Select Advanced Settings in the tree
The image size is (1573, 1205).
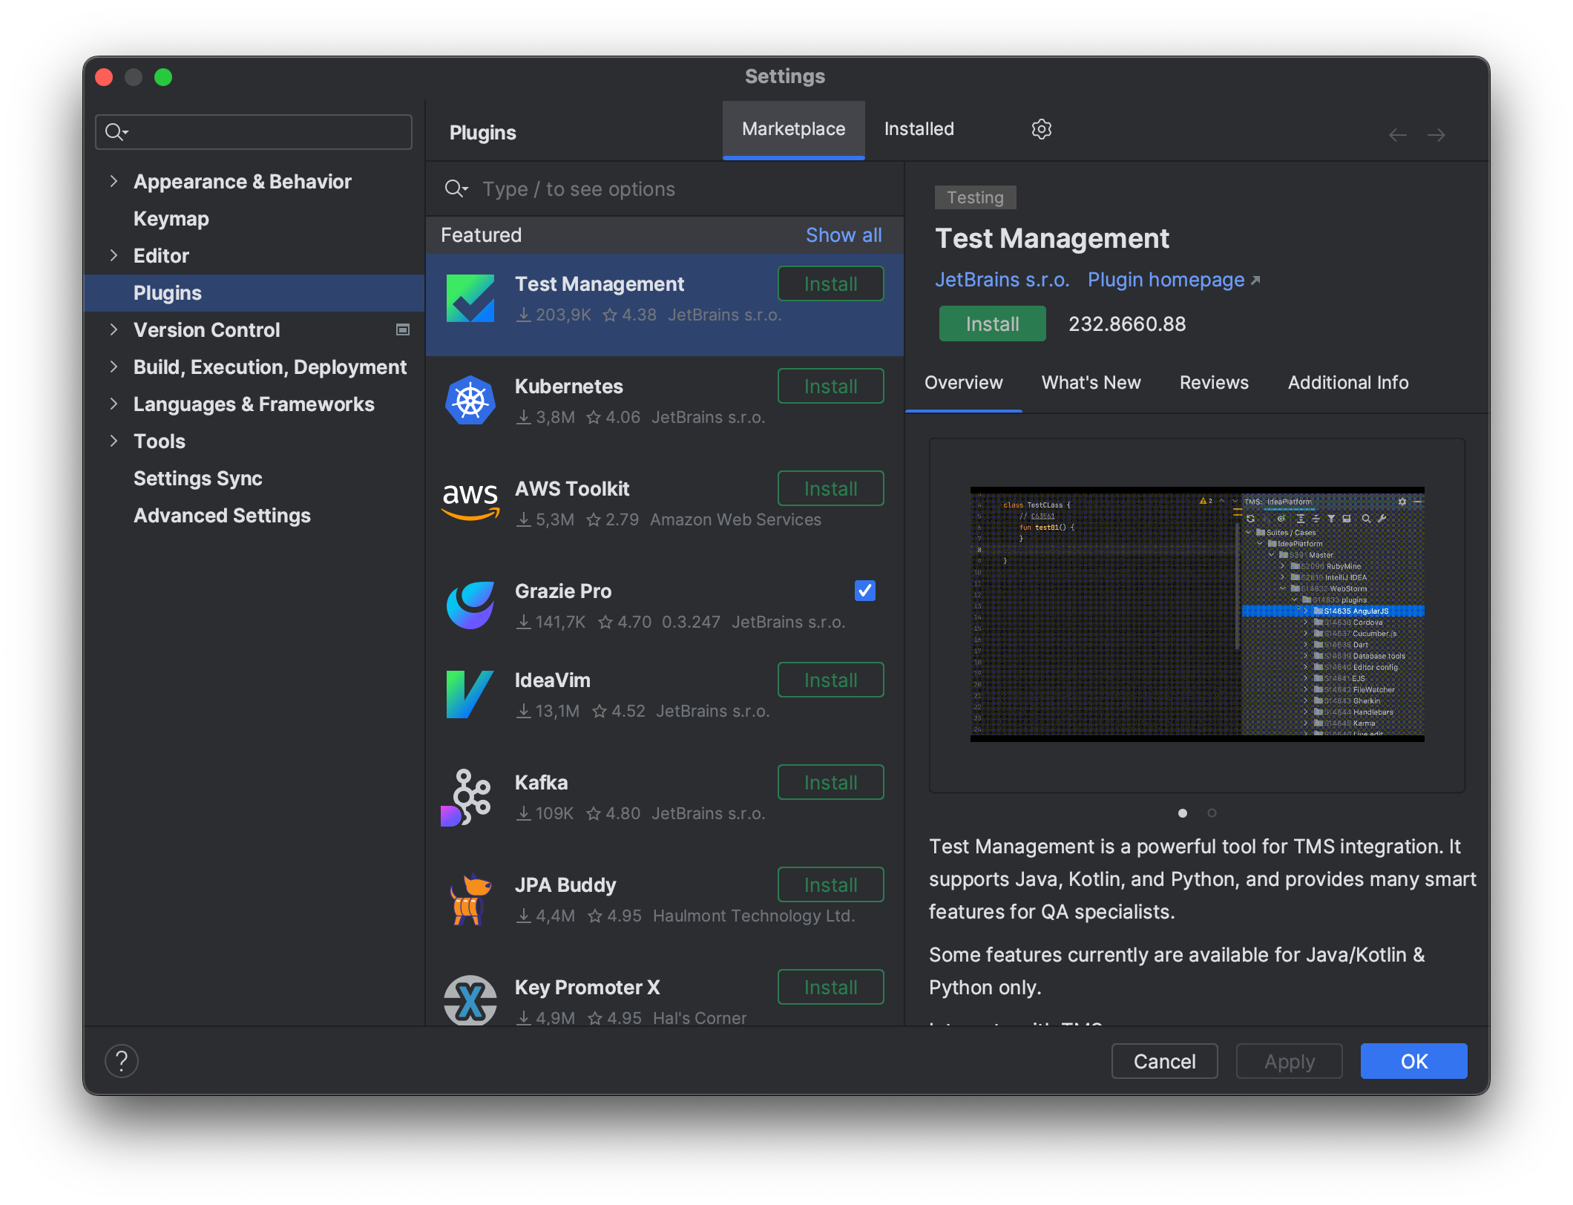[x=254, y=515]
